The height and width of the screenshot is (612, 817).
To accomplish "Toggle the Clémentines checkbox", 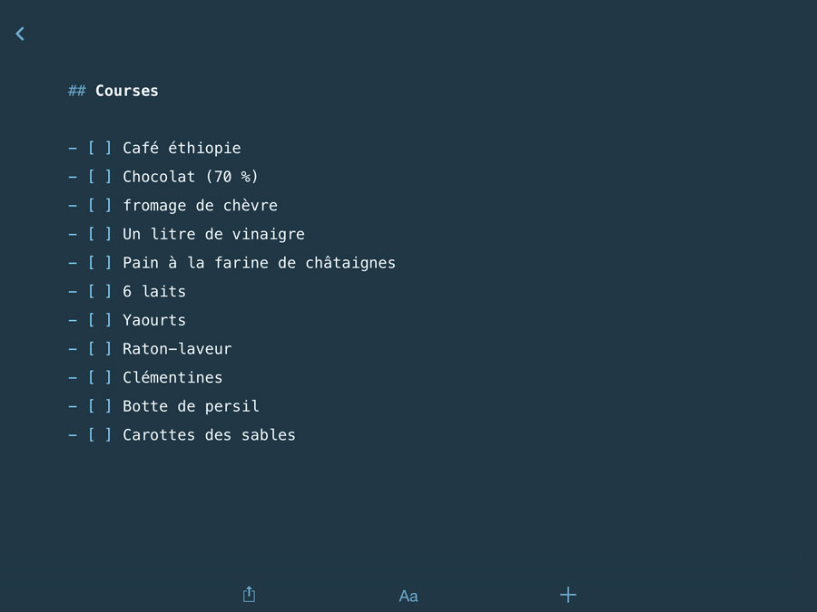I will 100,377.
